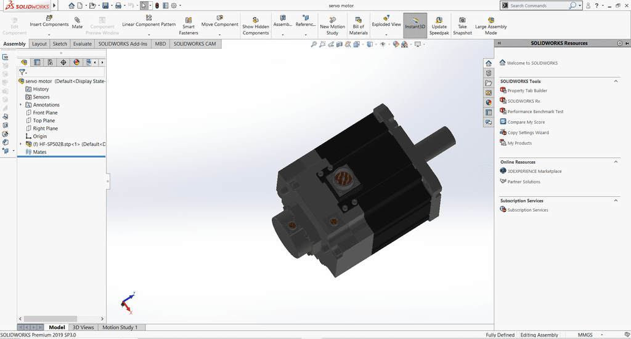Open Copy Settings Wizard link

pos(528,132)
